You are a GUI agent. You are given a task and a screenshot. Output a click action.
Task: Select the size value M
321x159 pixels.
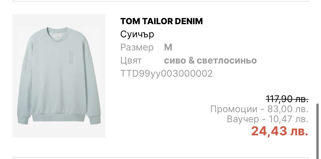coord(168,48)
